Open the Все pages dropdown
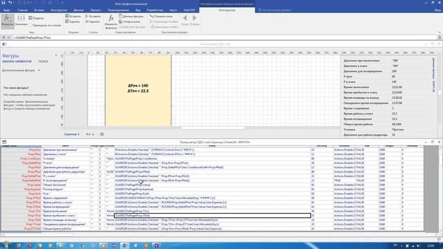This screenshot has width=443, height=249. (90, 134)
